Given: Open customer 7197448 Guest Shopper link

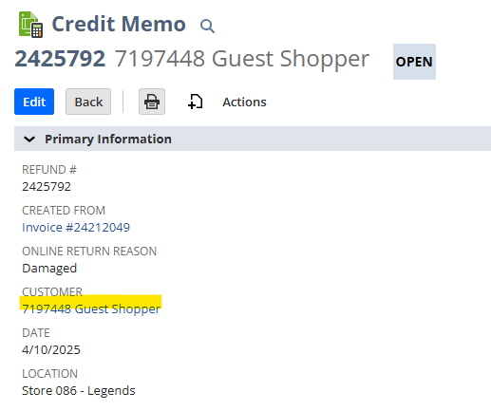Looking at the screenshot, I should [91, 308].
